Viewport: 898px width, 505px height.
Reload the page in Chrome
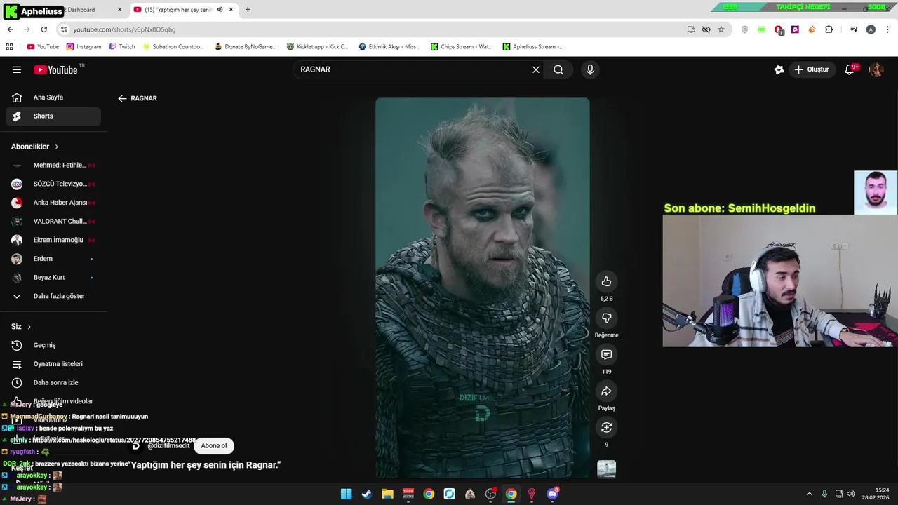(x=43, y=29)
